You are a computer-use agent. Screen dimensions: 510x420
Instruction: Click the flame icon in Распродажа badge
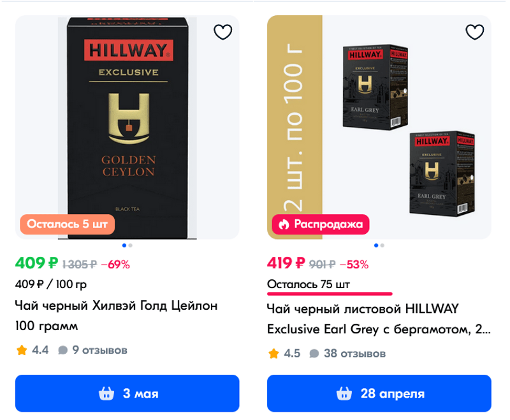coord(284,224)
